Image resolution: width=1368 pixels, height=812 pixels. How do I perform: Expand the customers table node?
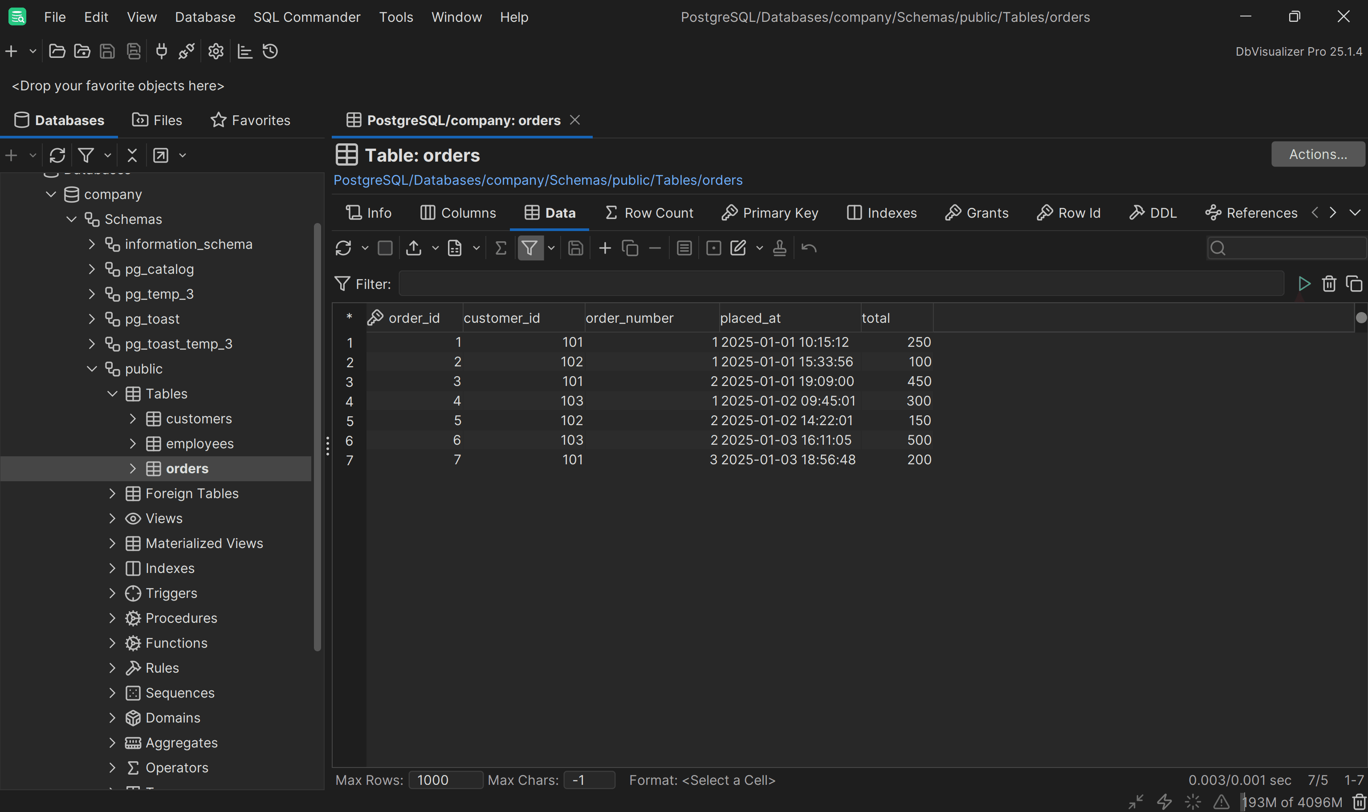(x=132, y=419)
